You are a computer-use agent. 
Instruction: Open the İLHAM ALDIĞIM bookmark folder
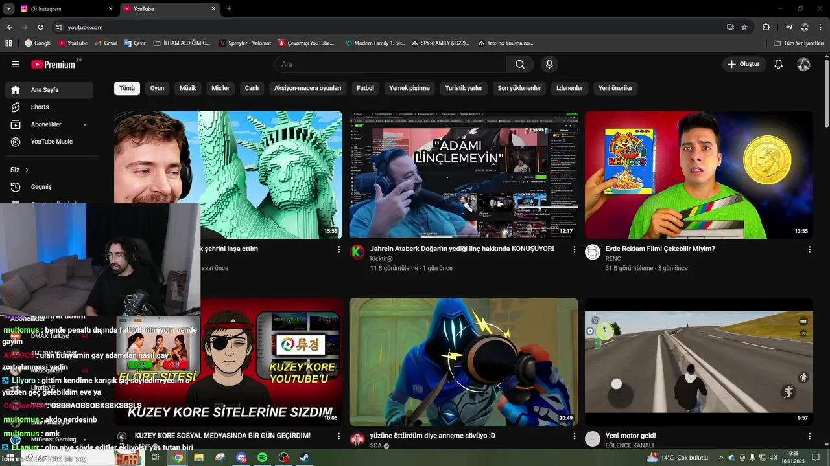[x=182, y=43]
